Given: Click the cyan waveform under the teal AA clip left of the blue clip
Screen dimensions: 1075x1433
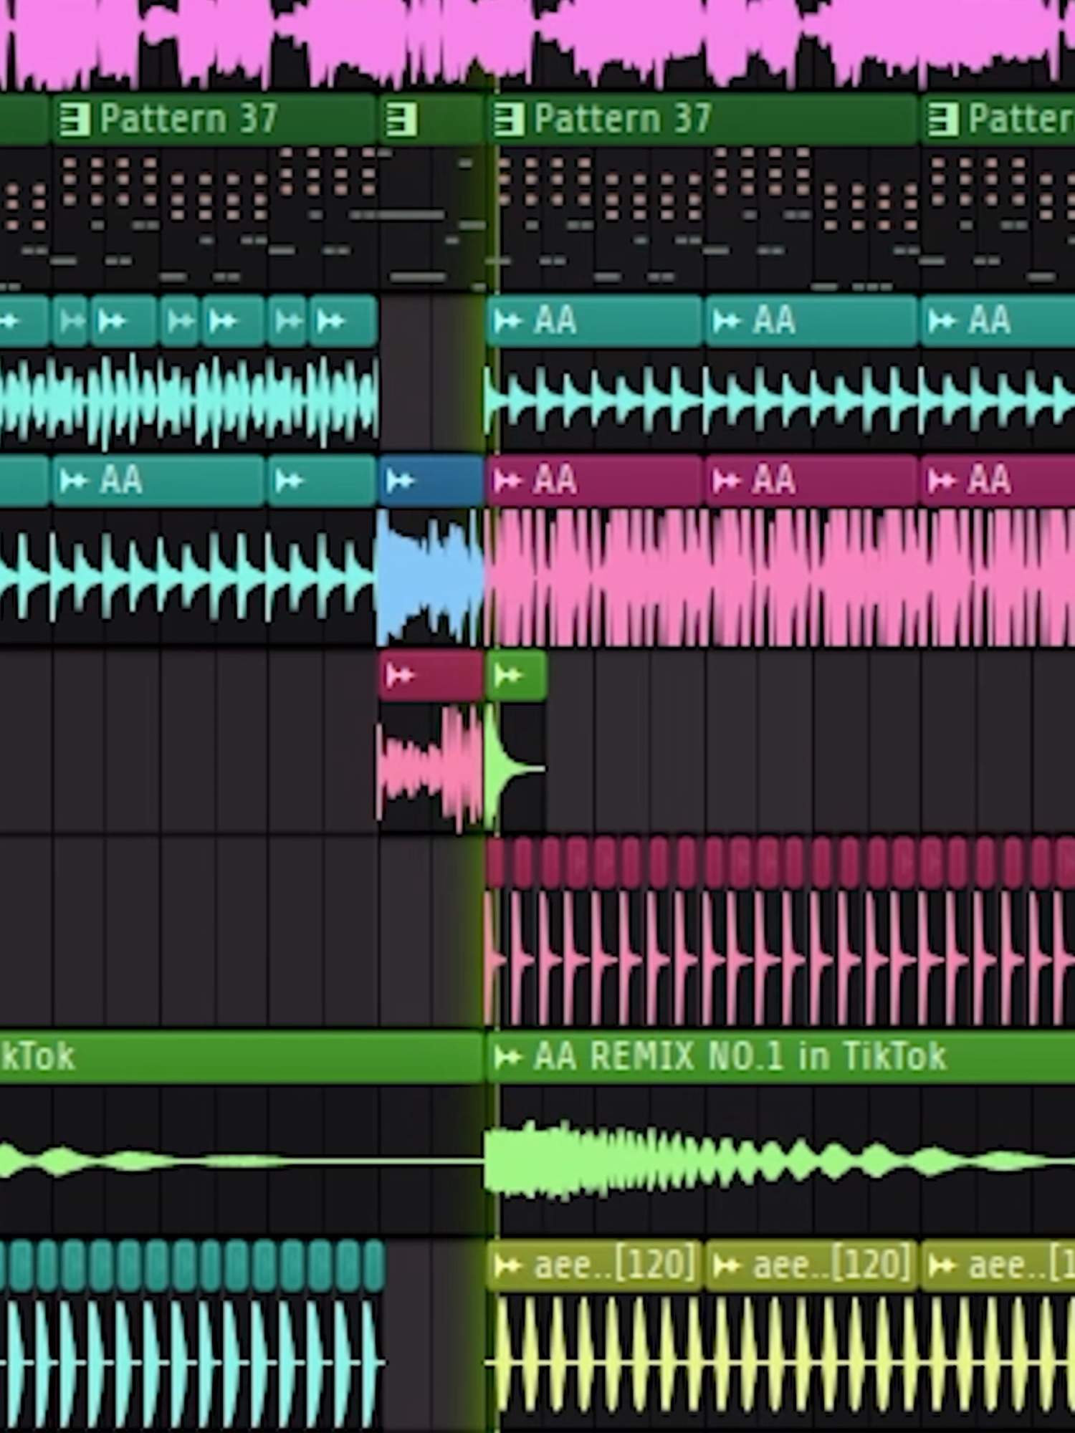Looking at the screenshot, I should point(188,577).
